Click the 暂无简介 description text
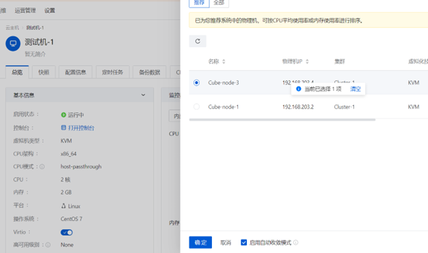428x253 pixels. (x=36, y=54)
